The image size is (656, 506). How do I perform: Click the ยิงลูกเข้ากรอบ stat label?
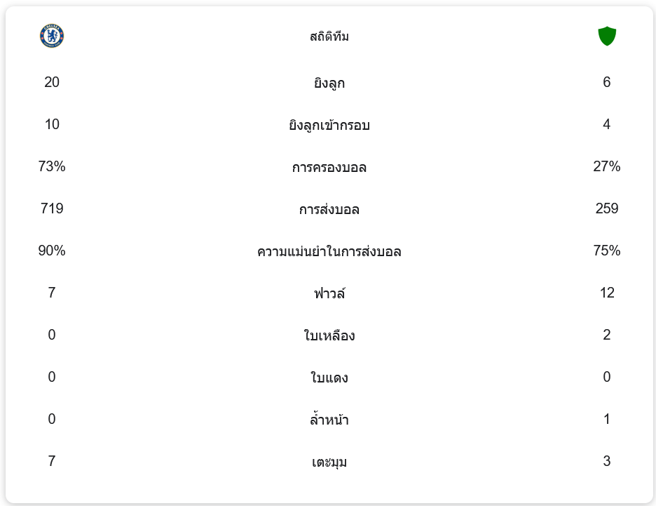click(329, 125)
